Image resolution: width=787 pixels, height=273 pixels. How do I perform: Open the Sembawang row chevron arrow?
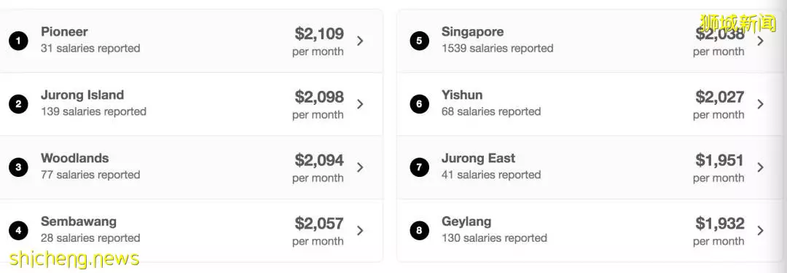[360, 230]
